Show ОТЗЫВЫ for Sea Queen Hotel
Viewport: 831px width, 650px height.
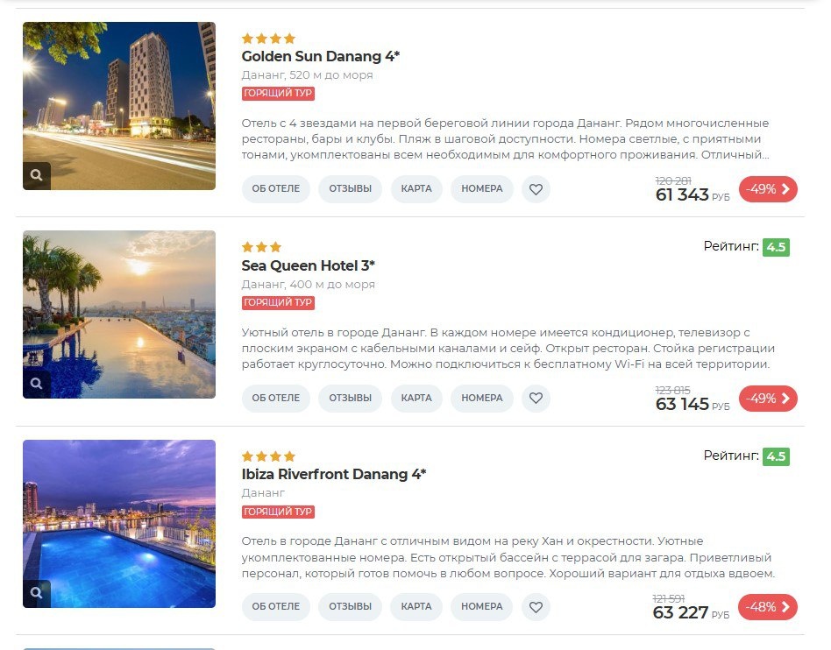coord(350,399)
